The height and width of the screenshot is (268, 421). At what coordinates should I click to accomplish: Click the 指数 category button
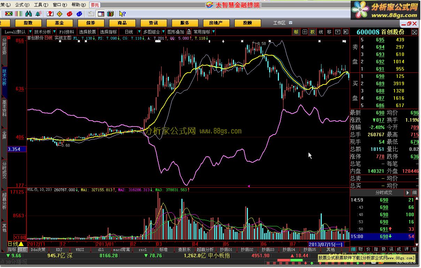(28, 23)
